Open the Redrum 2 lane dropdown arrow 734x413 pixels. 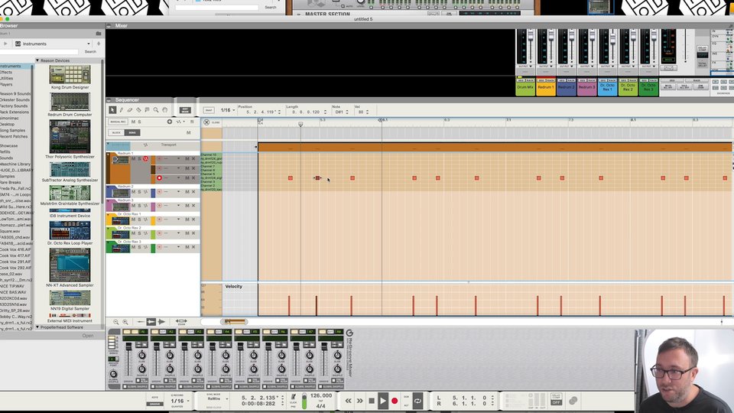click(178, 192)
